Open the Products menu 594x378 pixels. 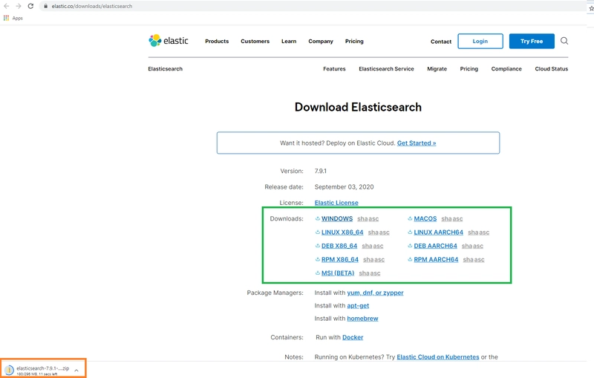point(217,42)
